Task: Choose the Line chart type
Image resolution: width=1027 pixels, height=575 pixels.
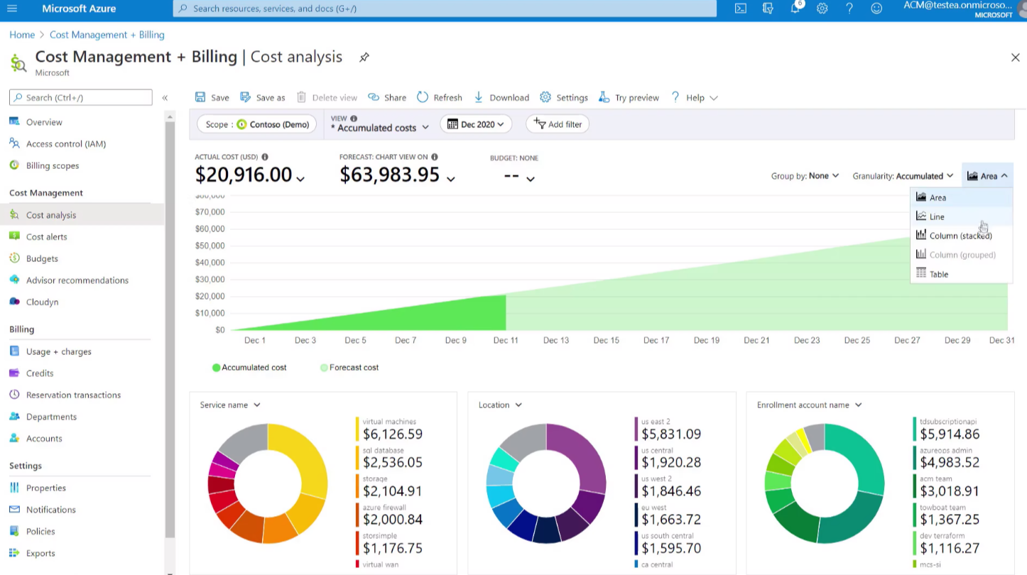Action: [x=936, y=217]
